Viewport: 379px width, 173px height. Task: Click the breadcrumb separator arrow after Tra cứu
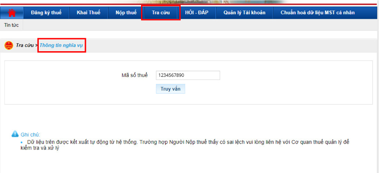pos(37,45)
